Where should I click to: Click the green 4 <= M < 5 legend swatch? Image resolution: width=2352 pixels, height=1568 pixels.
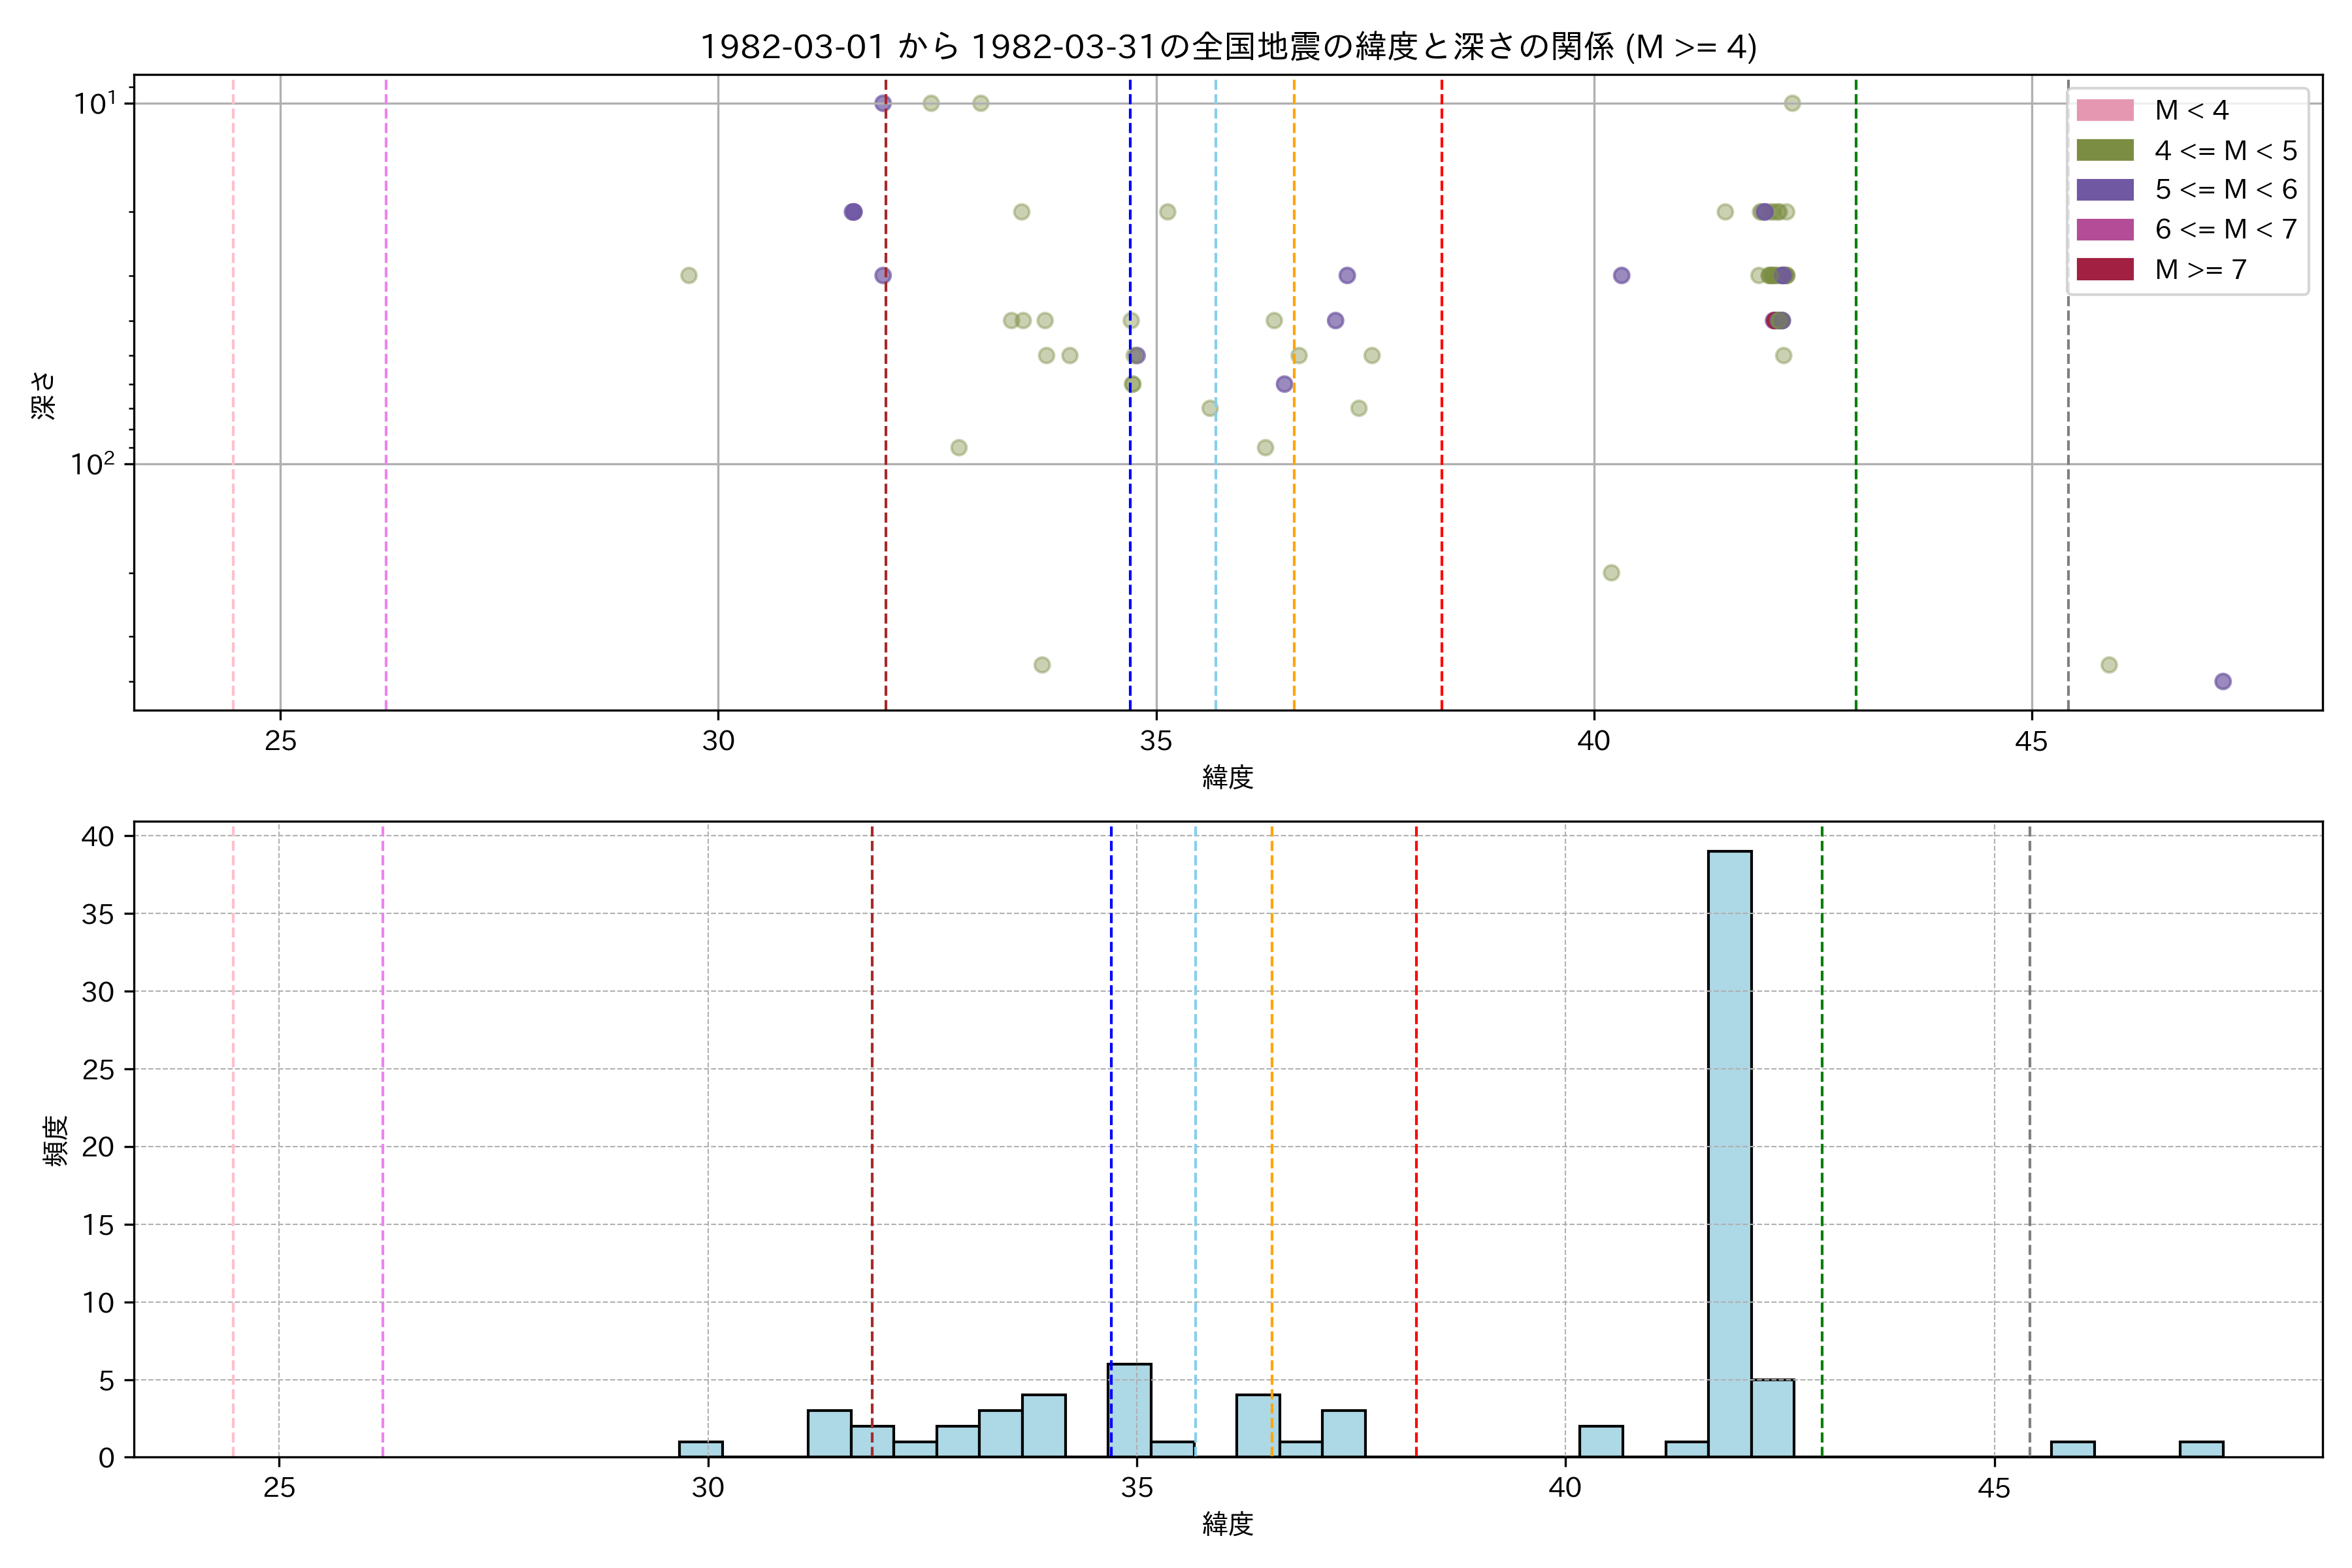2104,150
